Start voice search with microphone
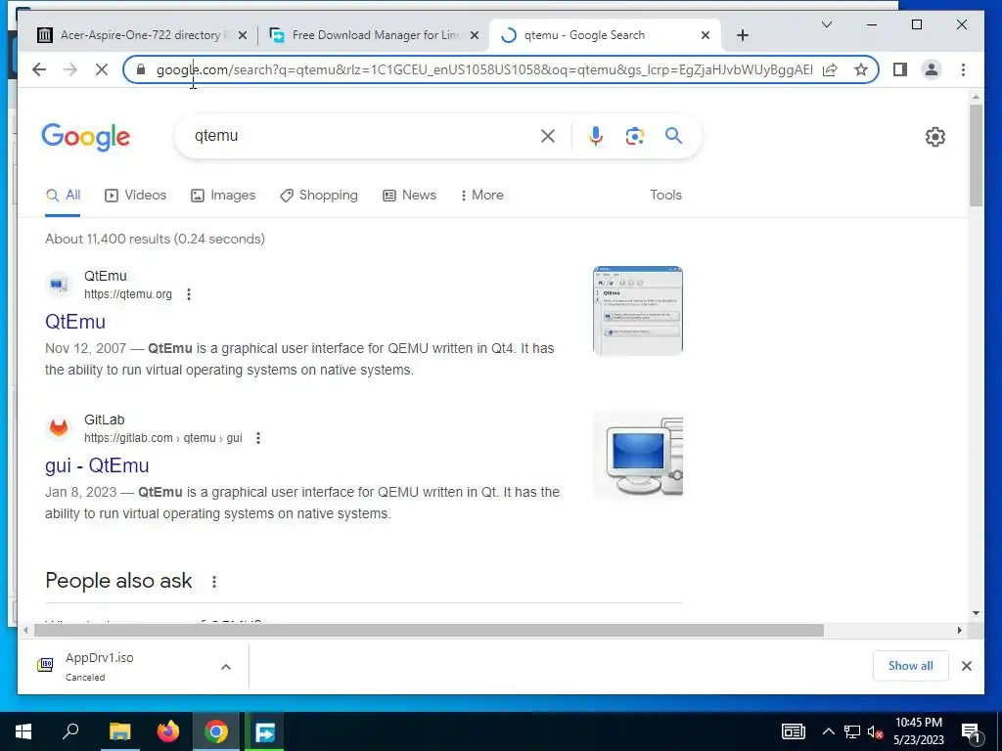1002x751 pixels. pos(596,135)
